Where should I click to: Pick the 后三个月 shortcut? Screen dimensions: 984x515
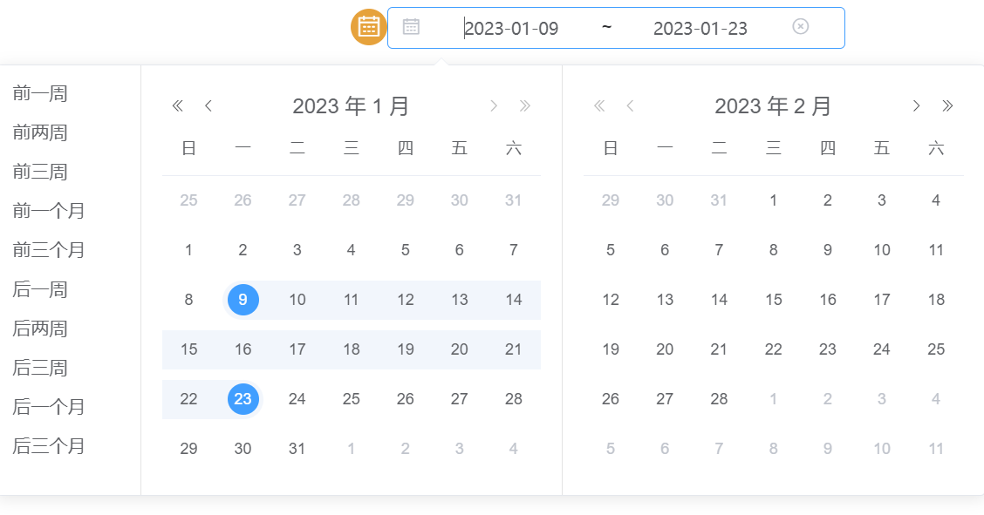pos(49,446)
